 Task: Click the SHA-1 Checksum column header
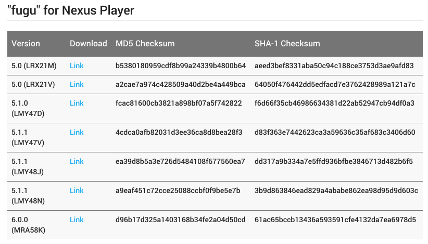(x=287, y=44)
